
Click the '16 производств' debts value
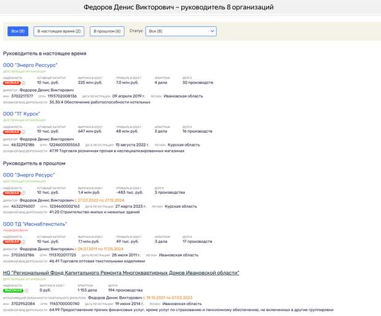click(x=197, y=132)
